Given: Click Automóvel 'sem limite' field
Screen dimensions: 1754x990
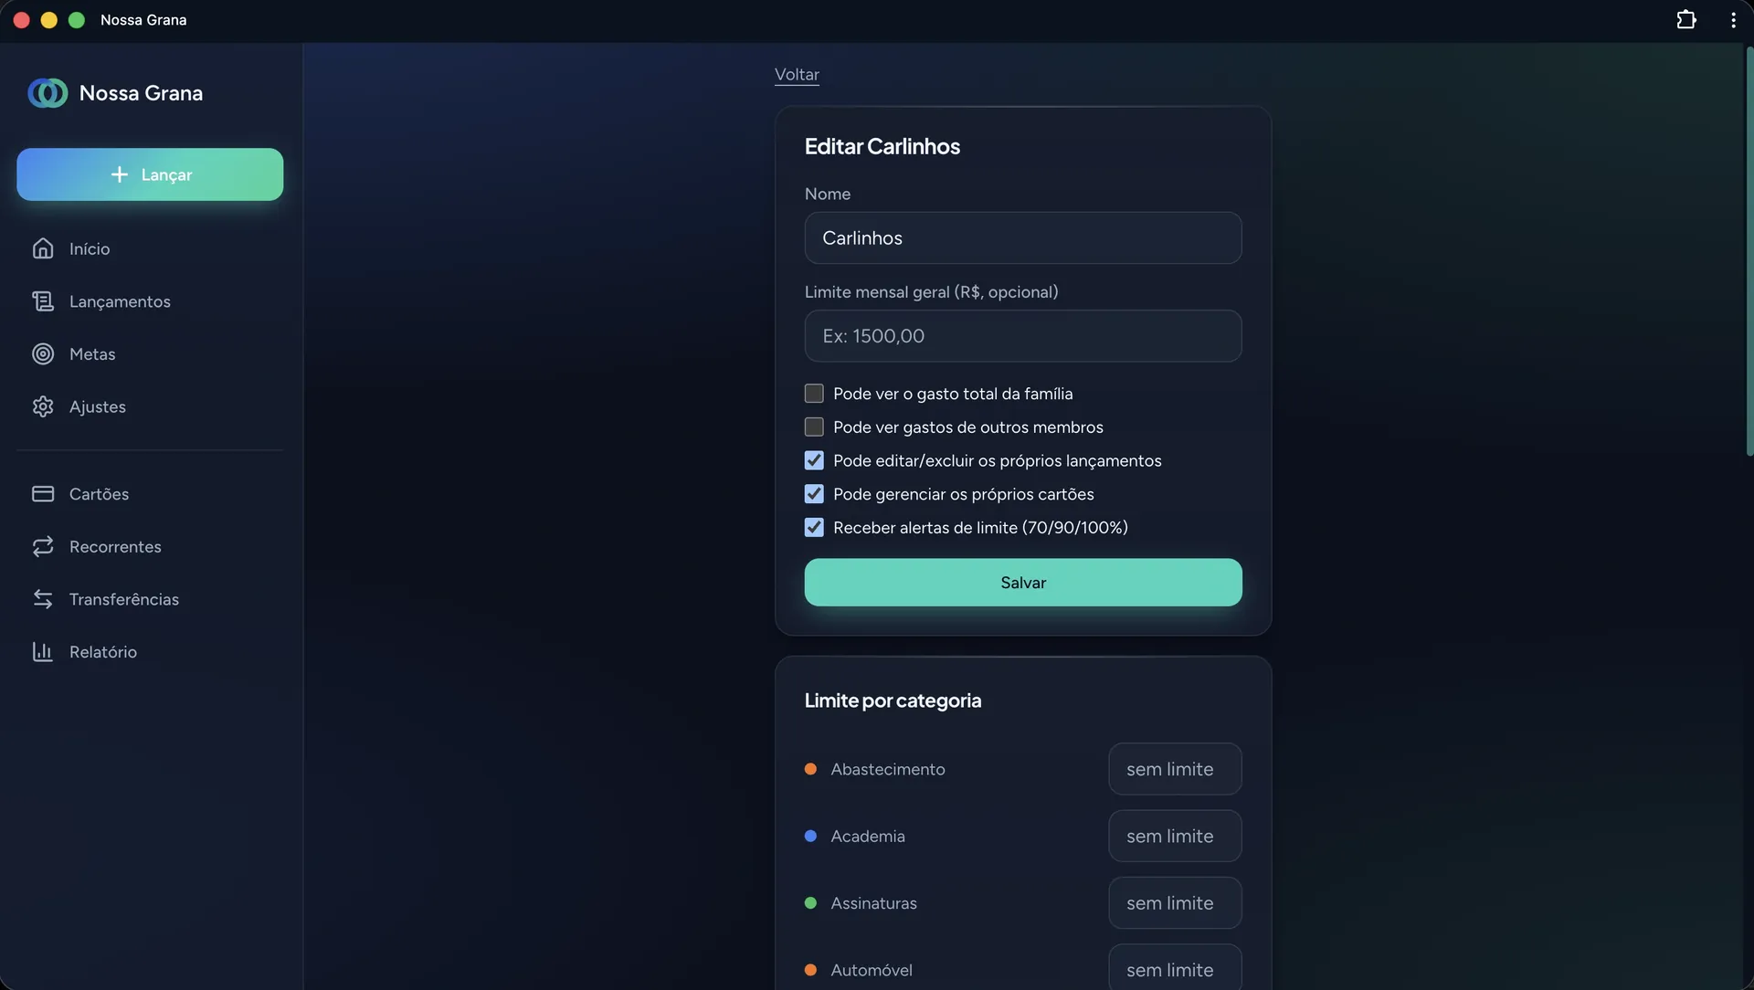Looking at the screenshot, I should [x=1175, y=967].
